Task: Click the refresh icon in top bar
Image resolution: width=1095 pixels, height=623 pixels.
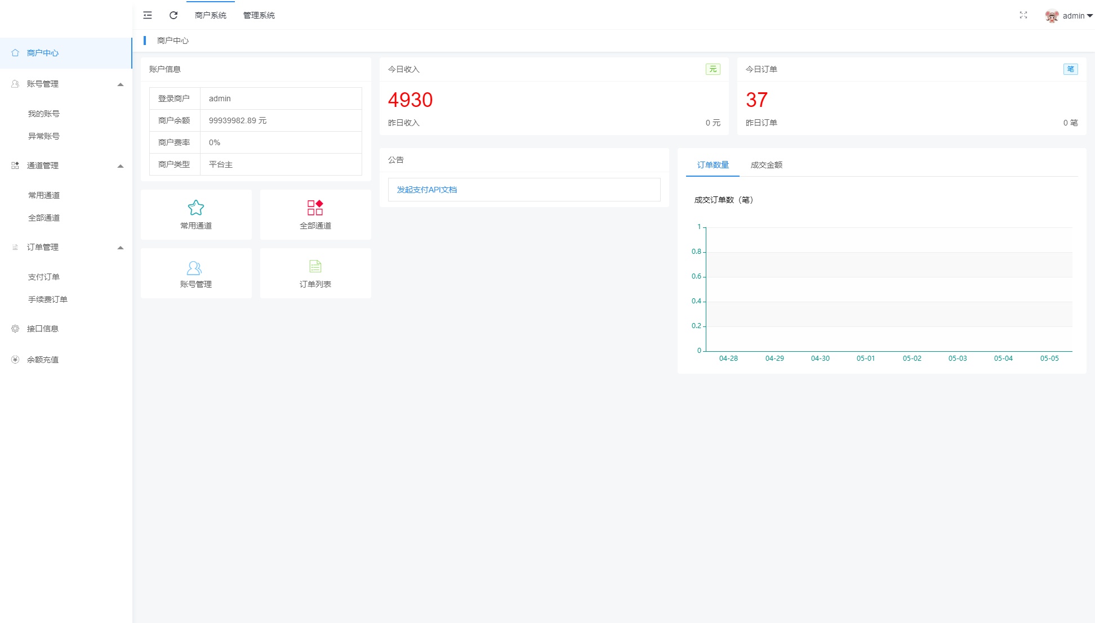Action: 173,15
